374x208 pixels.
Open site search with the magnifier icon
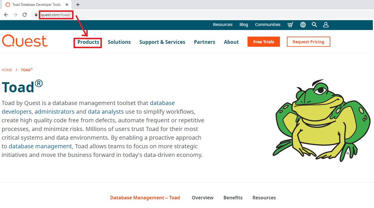314,25
